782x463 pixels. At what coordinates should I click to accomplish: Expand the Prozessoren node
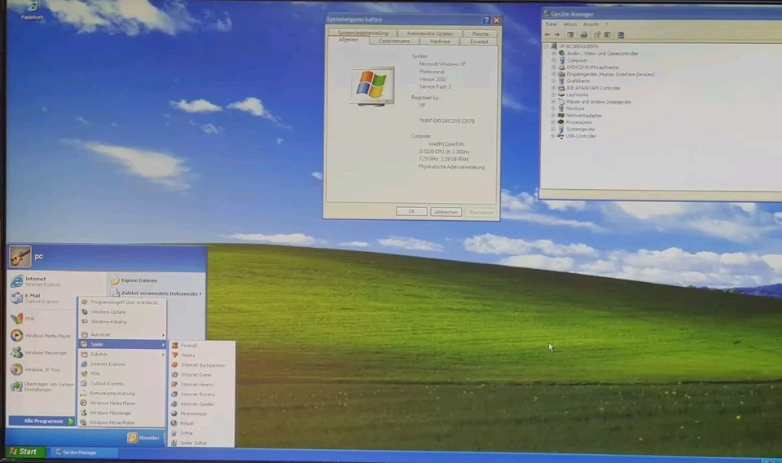(553, 122)
